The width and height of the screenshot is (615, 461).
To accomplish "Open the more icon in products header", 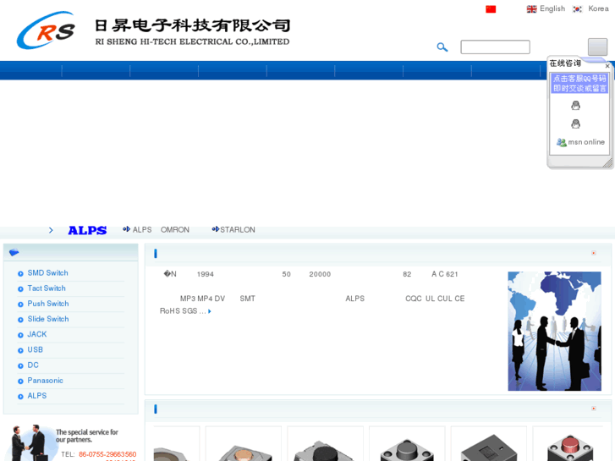I will click(594, 409).
